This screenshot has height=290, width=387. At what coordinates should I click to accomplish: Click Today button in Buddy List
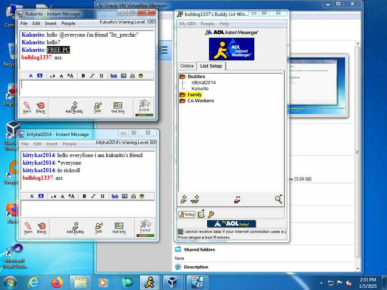click(187, 214)
